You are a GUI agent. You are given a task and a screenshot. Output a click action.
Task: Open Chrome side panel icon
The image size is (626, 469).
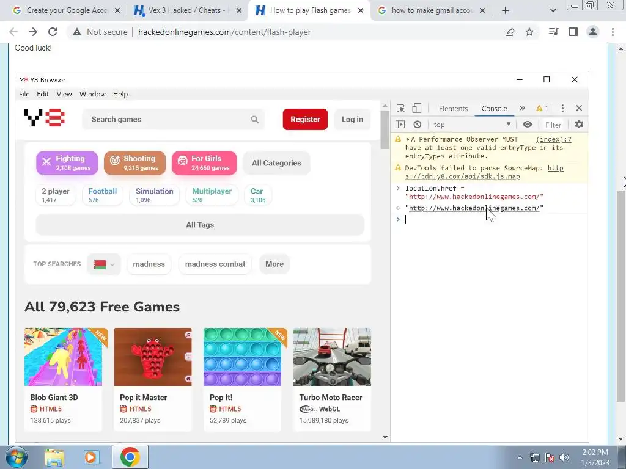[x=573, y=32]
